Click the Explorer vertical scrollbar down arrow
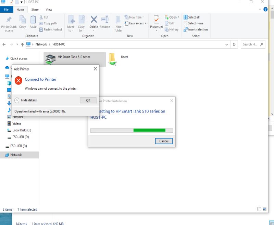Screen dimensions: 274x225 pyautogui.click(x=272, y=114)
